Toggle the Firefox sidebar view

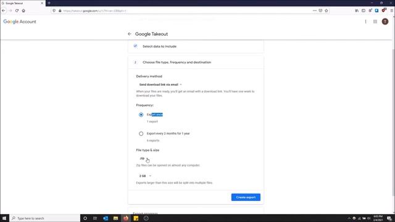tap(364, 10)
